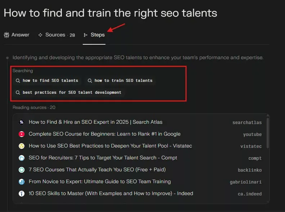Click the gabriolinari favicon icon
285x212 pixels.
[22, 182]
